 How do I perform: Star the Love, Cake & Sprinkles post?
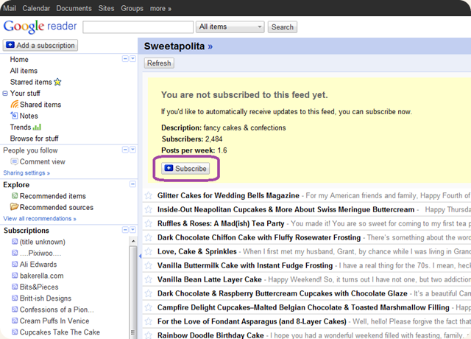tap(149, 251)
